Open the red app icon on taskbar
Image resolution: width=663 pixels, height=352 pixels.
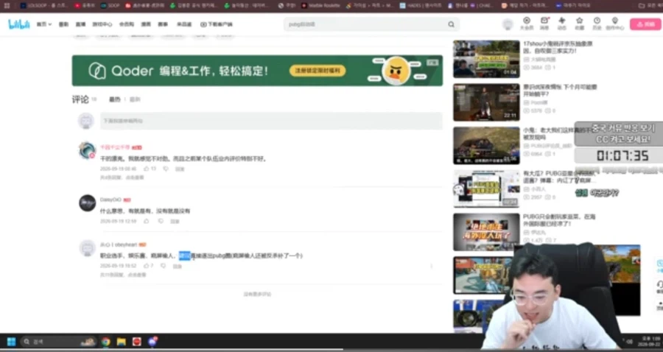[x=136, y=342]
